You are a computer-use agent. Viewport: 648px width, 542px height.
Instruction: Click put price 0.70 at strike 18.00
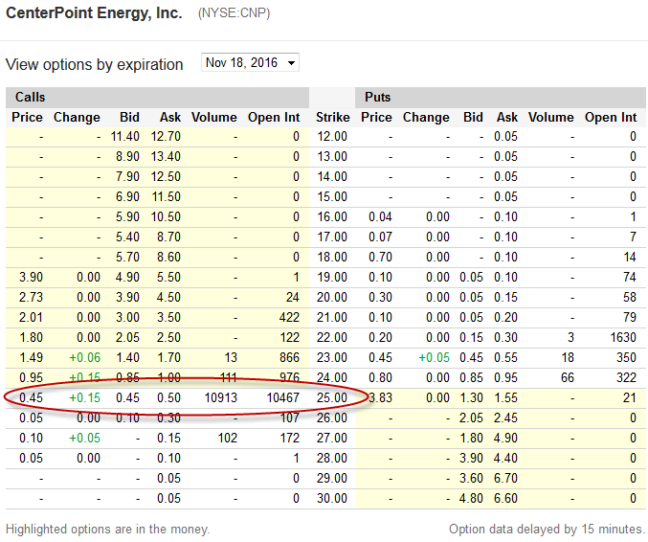pos(380,258)
